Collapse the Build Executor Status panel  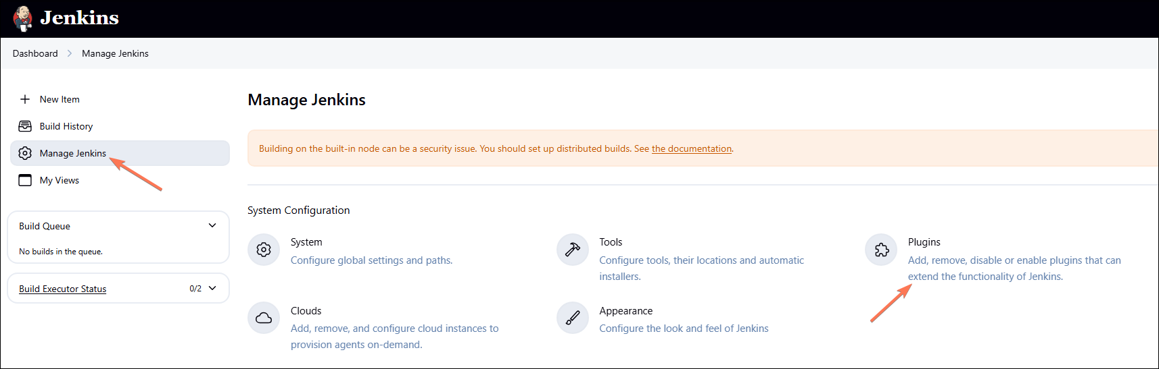212,288
